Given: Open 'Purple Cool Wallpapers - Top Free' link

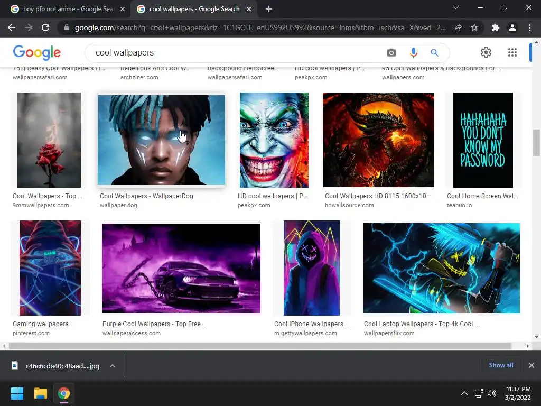Looking at the screenshot, I should click(155, 324).
